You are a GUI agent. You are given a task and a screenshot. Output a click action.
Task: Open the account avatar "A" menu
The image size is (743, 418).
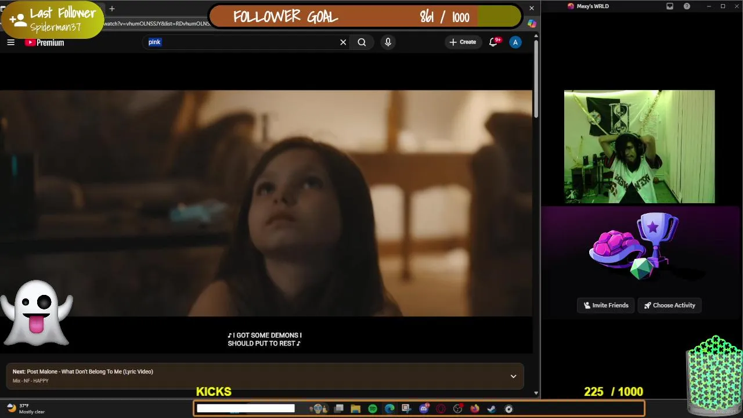coord(515,42)
